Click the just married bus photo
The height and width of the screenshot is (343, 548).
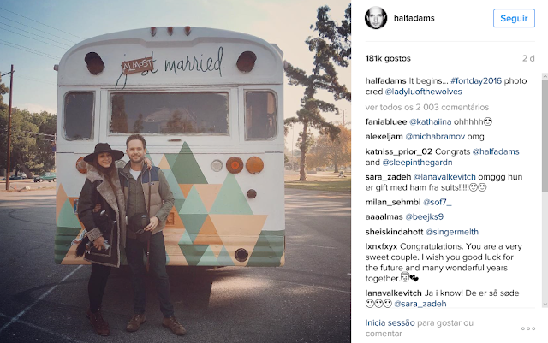(x=176, y=171)
